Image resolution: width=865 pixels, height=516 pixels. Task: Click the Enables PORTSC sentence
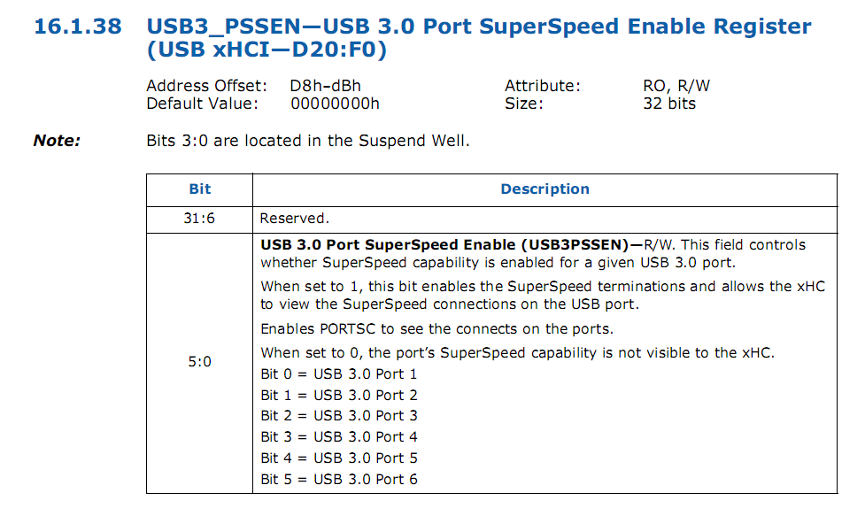point(436,329)
